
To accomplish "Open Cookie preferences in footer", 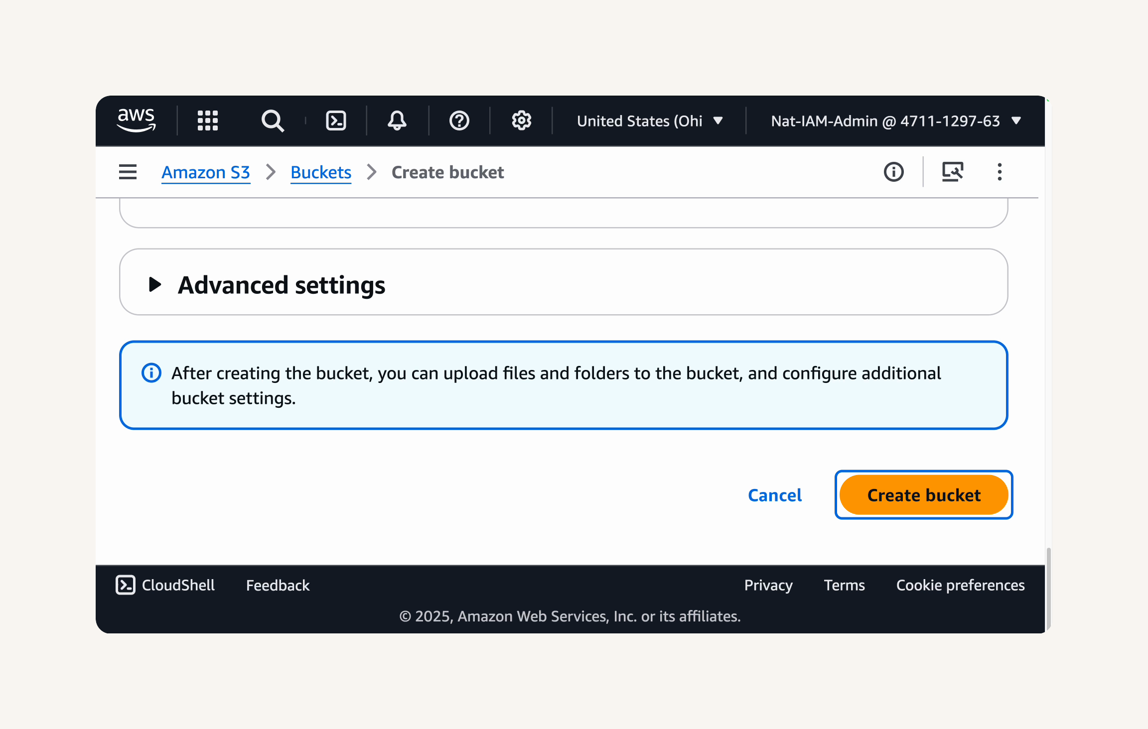I will click(x=960, y=585).
